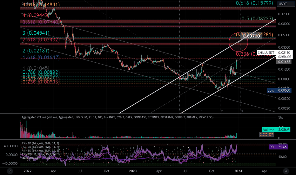Click the 0.08000 price scale value
The image size is (296, 175).
(x=284, y=24)
